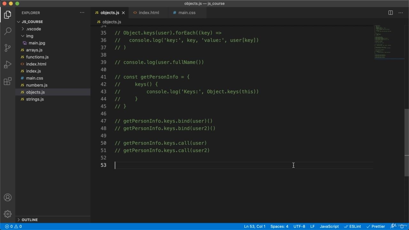Change end of line sequence LF
This screenshot has width=409, height=230.
point(313,226)
